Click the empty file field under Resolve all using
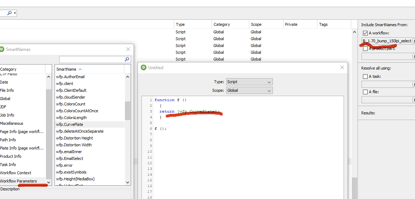 click(387, 100)
